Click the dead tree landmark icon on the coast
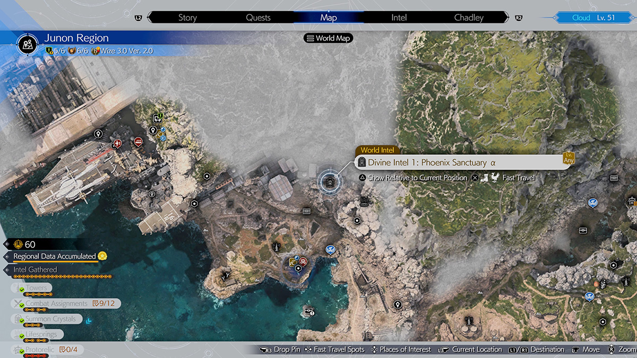The image size is (637, 358). 226,275
